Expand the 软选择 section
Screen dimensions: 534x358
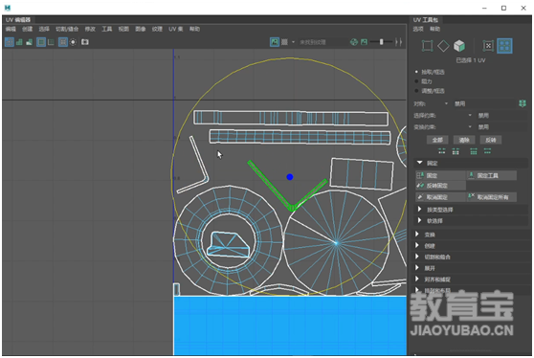[419, 220]
